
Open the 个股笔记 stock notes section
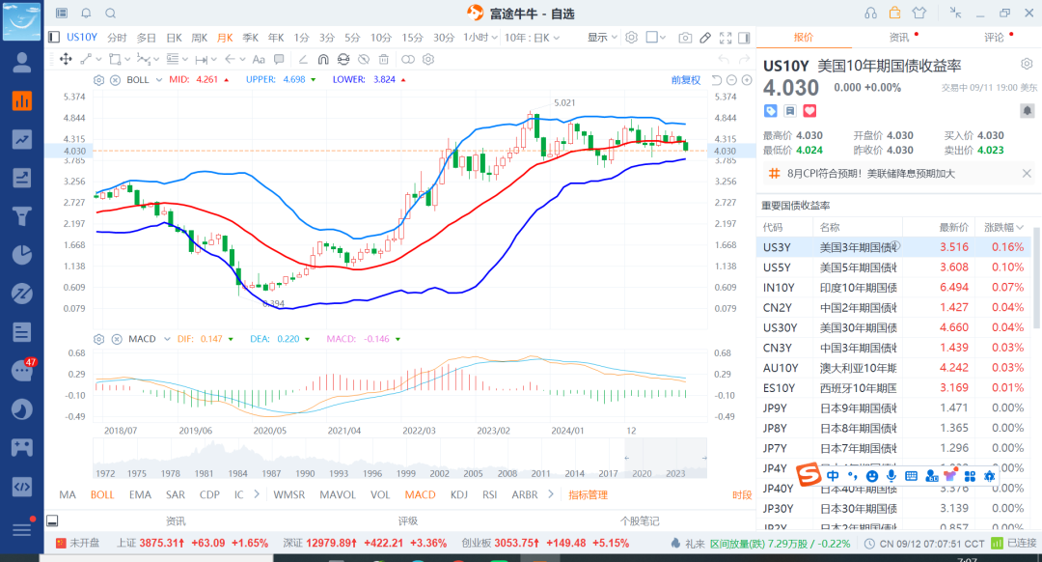pos(640,520)
